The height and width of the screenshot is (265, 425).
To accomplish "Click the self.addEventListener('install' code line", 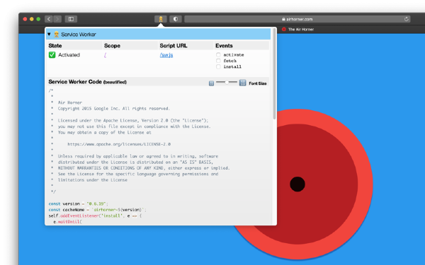I will pos(95,216).
